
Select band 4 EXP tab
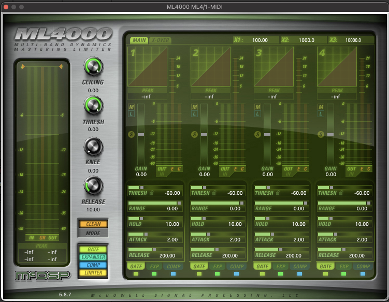click(x=344, y=266)
